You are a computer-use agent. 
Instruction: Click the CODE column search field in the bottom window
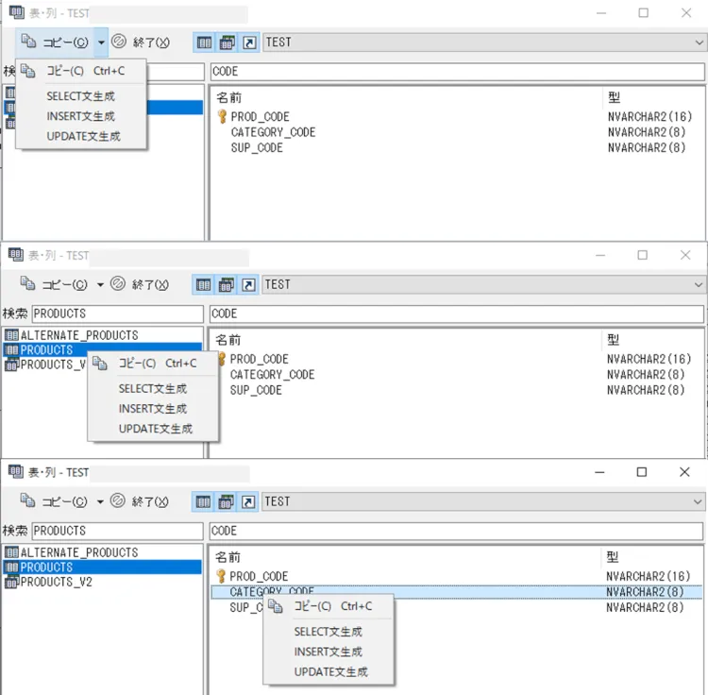(456, 531)
